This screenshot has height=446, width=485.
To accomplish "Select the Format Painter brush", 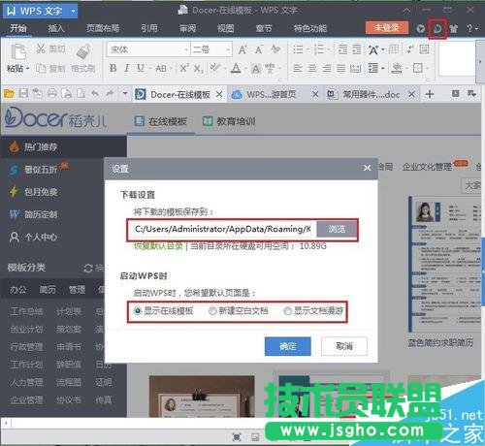I will [x=82, y=51].
